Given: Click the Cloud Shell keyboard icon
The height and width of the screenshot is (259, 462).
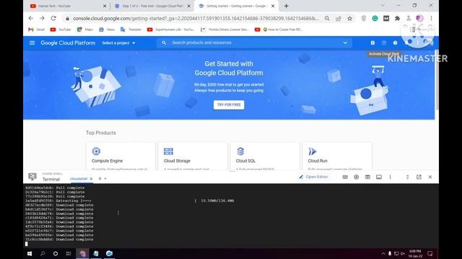Looking at the screenshot, I should coord(345,177).
